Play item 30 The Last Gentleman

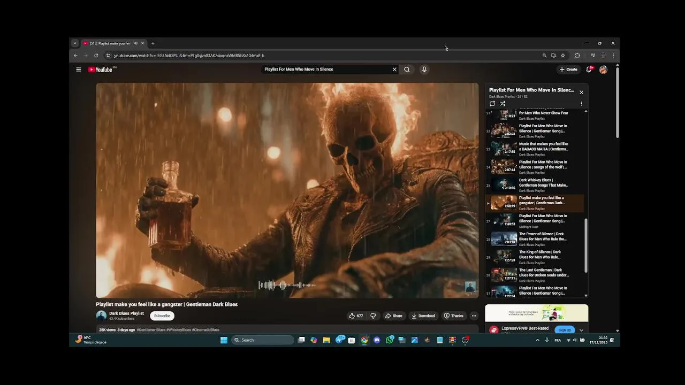coord(535,275)
